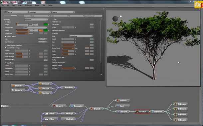The height and width of the screenshot is (126, 203).
Task: Select the Primitive node with orange arrow
Action: coord(18,86)
